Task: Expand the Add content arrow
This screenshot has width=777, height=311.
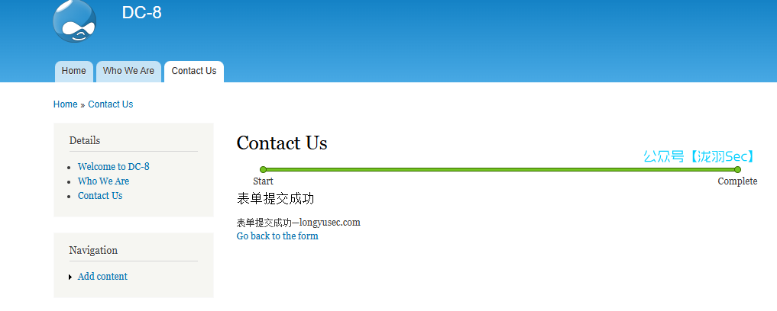Action: (x=70, y=277)
